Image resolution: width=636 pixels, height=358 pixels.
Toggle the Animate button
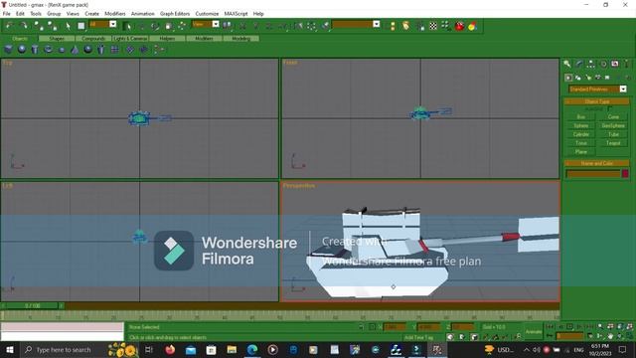pyautogui.click(x=534, y=331)
